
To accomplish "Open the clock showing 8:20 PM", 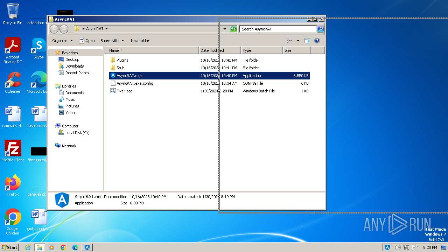I will (430, 247).
